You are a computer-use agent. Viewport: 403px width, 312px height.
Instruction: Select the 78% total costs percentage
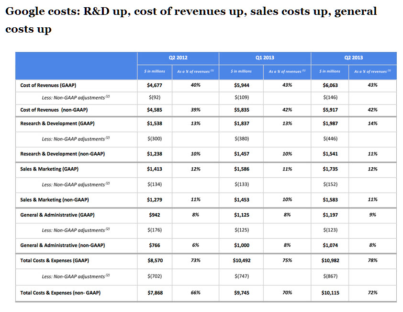(373, 260)
